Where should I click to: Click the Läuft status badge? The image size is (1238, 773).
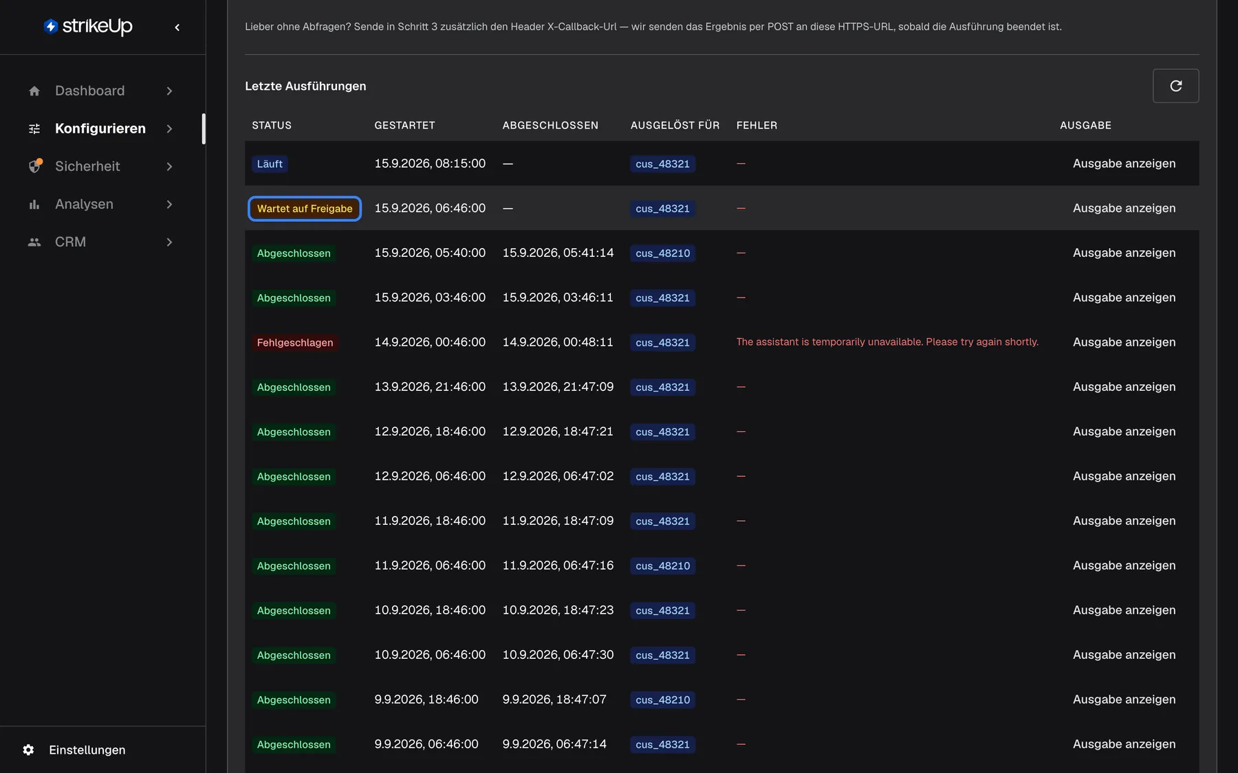[270, 164]
